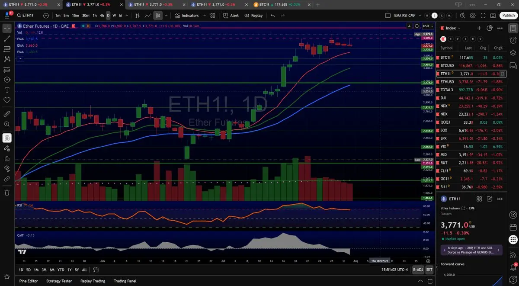Publish the chart idea
The width and height of the screenshot is (519, 286).
pyautogui.click(x=508, y=16)
